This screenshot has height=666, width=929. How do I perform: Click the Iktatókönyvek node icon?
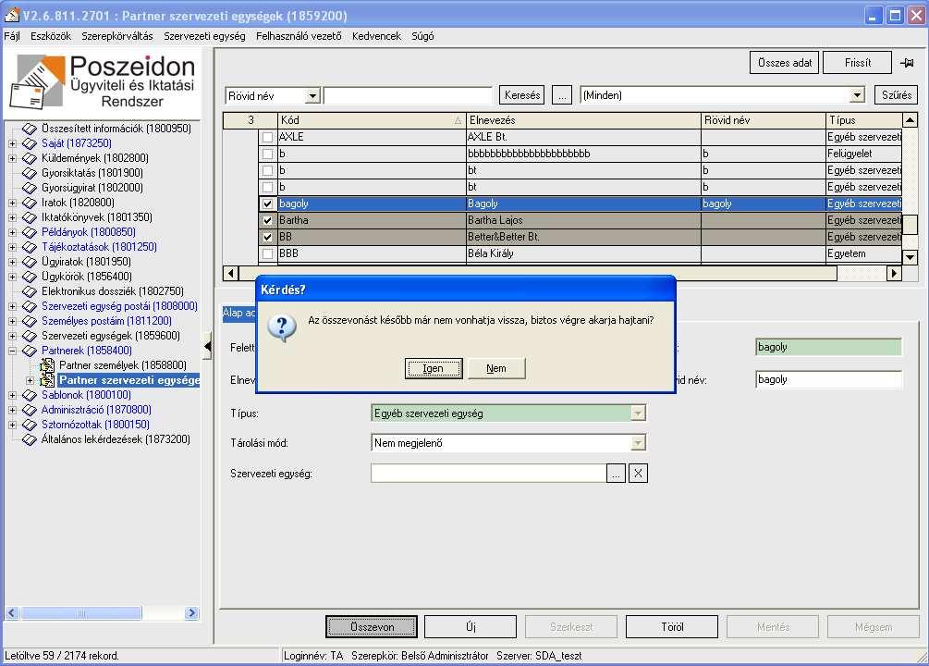click(x=29, y=217)
